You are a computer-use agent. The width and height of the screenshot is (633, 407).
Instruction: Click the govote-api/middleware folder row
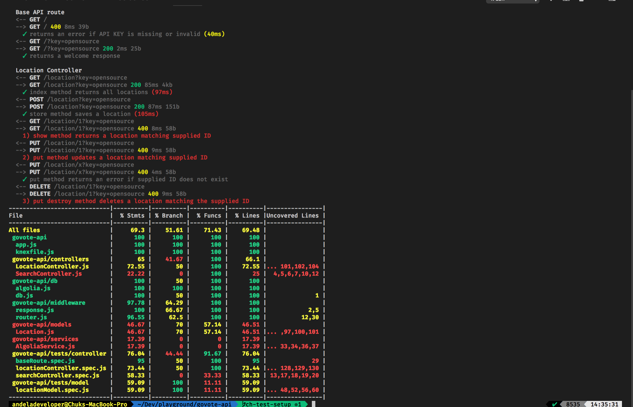pyautogui.click(x=48, y=302)
